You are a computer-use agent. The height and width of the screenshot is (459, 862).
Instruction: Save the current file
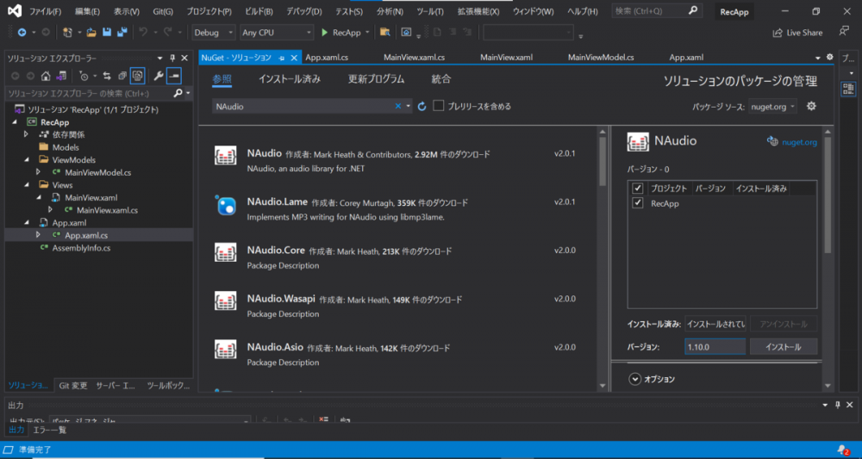107,33
